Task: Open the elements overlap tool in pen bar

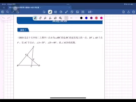Action: coord(60,18)
